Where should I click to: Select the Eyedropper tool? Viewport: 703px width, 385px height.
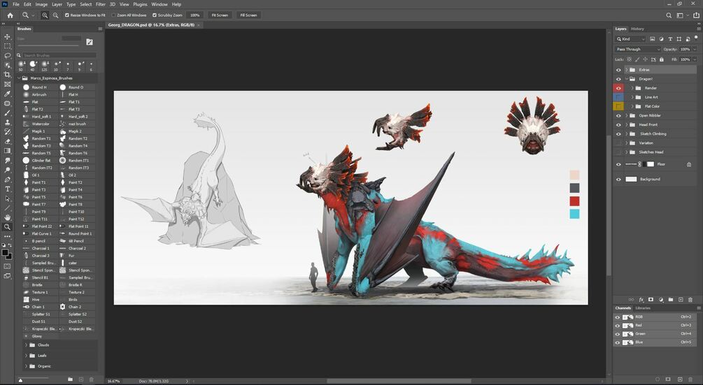7,94
